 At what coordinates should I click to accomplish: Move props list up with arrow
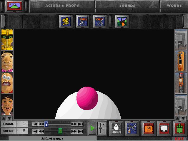(178, 118)
